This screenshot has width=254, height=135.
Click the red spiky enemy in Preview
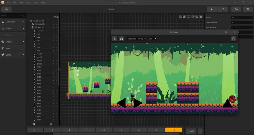point(233,99)
